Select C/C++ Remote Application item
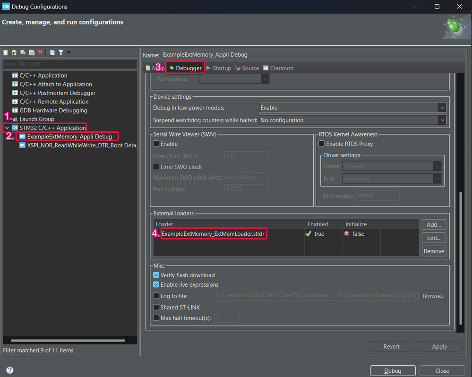Image resolution: width=472 pixels, height=377 pixels. click(54, 102)
